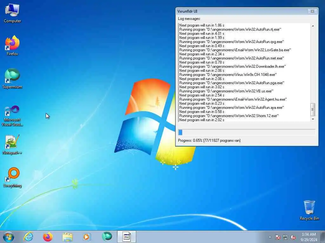The height and width of the screenshot is (243, 325).
Task: Click the log line for Worm.Win32.AutoRun.aya.exe
Action: click(231, 108)
